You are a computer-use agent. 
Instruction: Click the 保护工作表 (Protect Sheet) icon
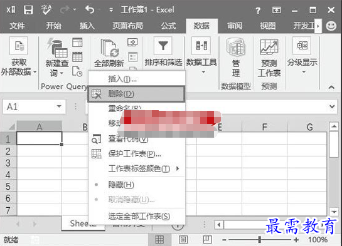[x=97, y=154]
